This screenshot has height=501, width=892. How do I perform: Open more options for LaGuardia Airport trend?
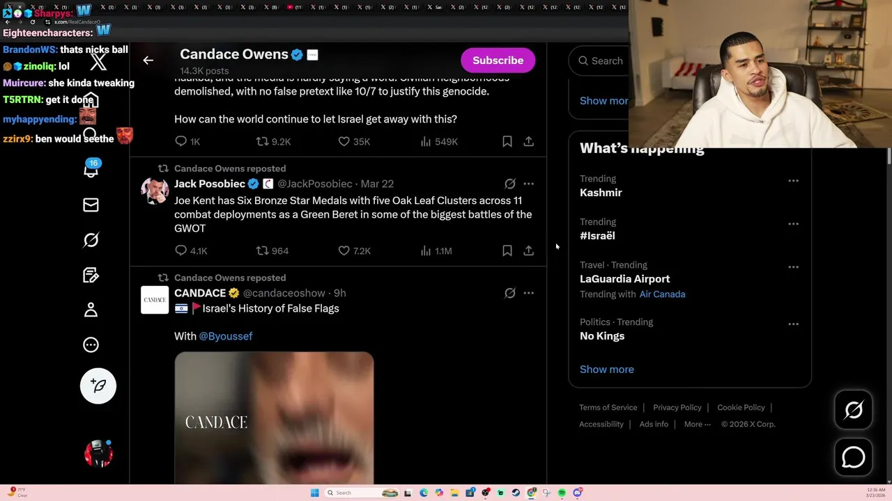793,267
